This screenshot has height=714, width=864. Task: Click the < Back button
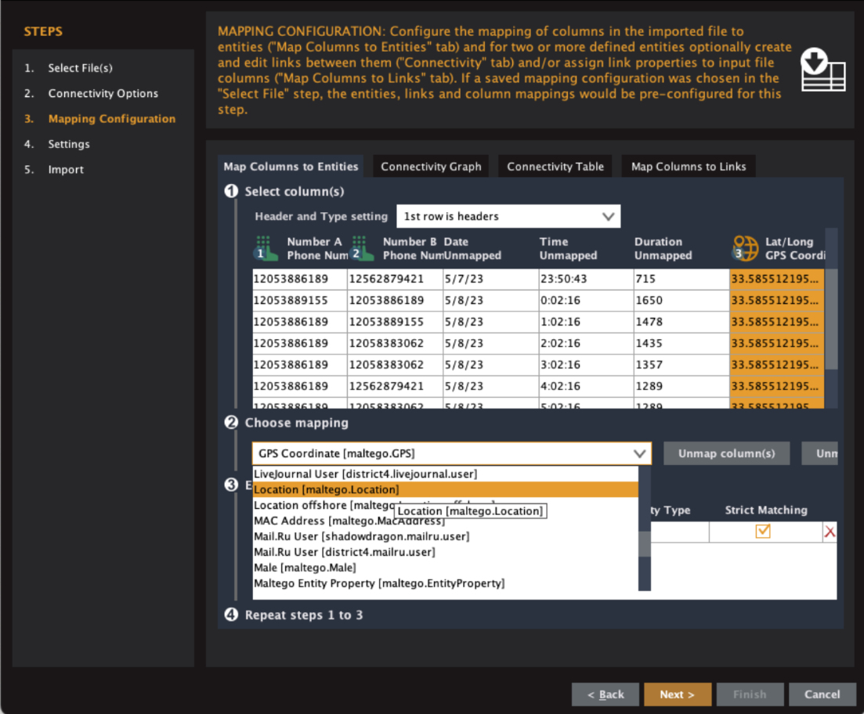[606, 694]
